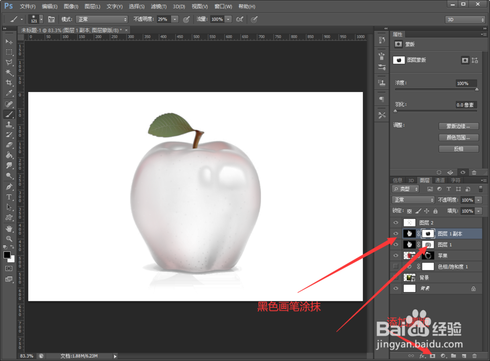490x361 pixels.
Task: Select the Zoom magnifier tool
Action: tap(9, 239)
